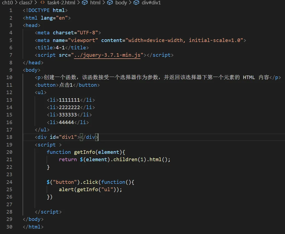285x234 pixels.
Task: Click the opening head tag
Action: pos(32,25)
